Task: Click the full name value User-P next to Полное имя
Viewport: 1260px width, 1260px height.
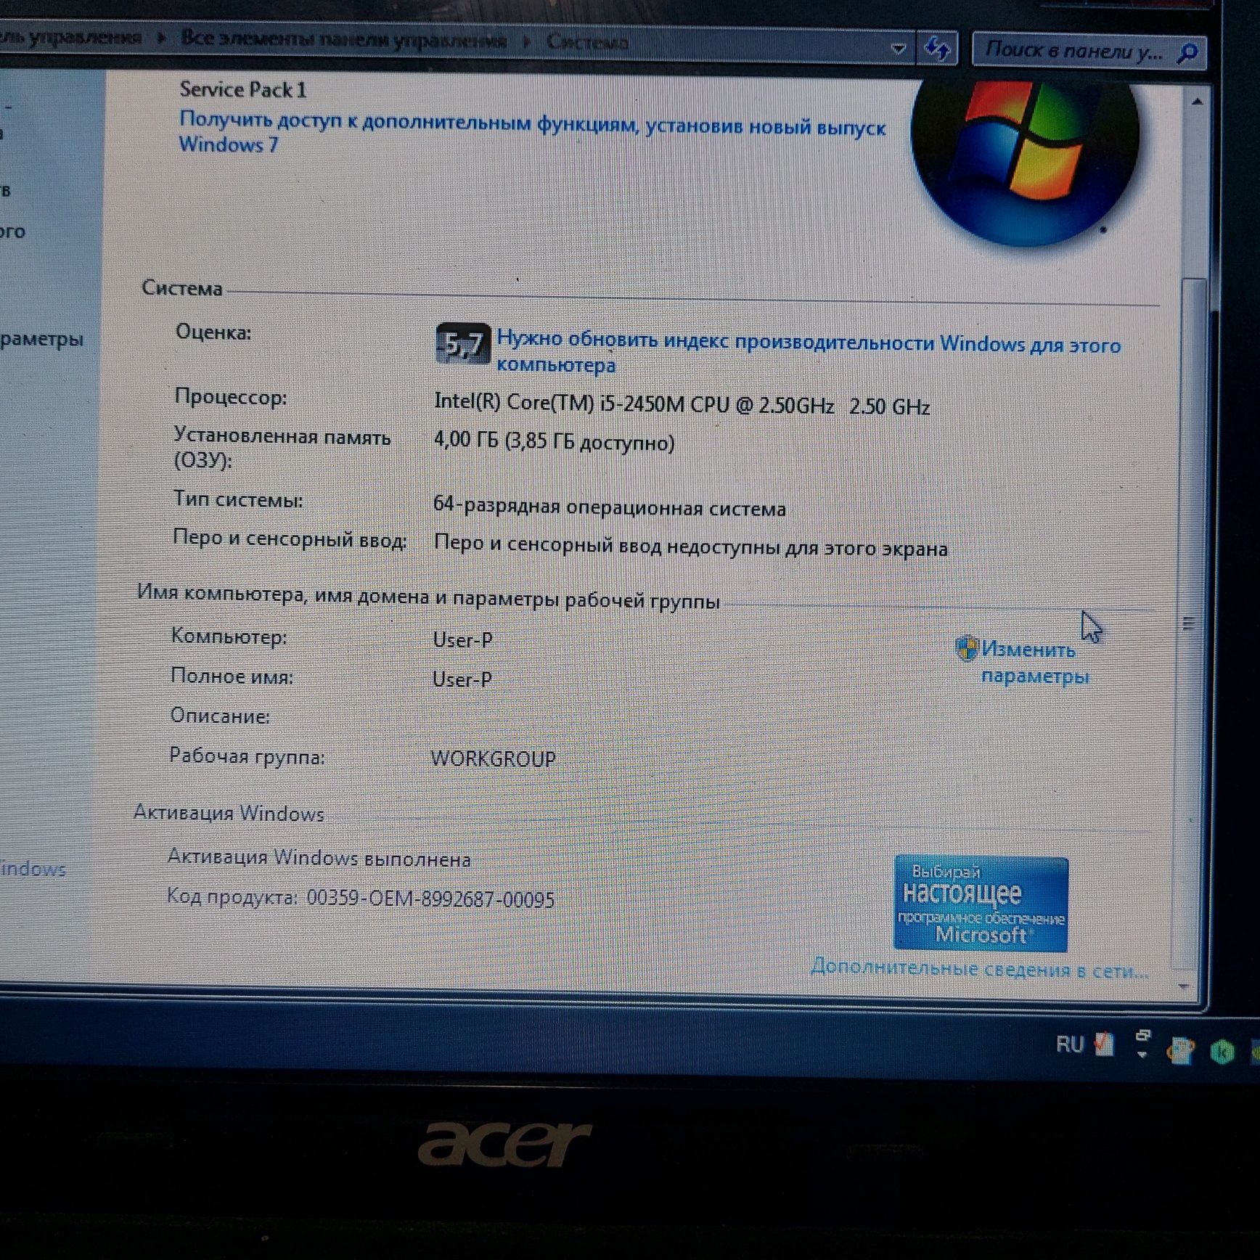Action: point(462,679)
